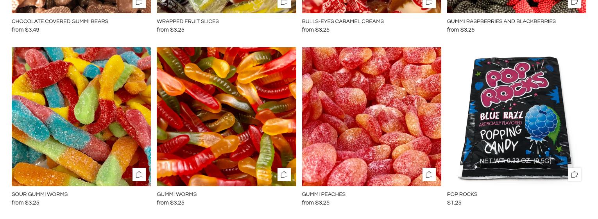Click quick-add icon on Wrapped Fruit Slices
Viewport: 598px width, 219px height.
pos(284,3)
